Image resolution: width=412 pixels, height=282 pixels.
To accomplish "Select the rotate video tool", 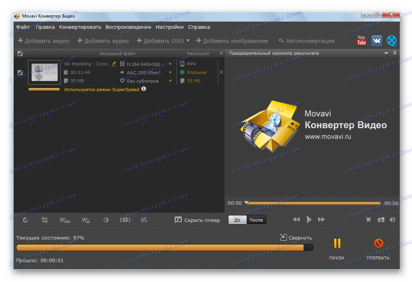I will 25,220.
